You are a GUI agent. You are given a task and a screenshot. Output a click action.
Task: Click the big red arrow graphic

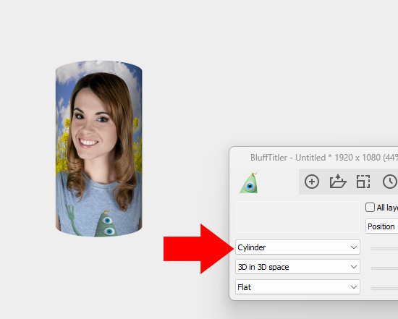pyautogui.click(x=199, y=249)
